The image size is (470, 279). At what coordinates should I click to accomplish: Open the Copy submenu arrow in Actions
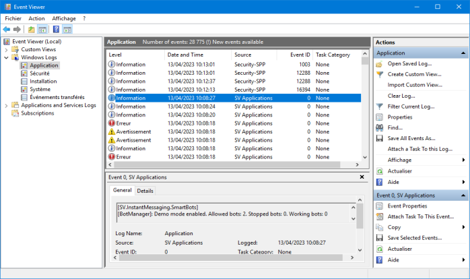[463, 227]
